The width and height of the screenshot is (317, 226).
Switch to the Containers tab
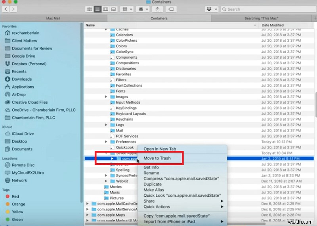pos(159,18)
